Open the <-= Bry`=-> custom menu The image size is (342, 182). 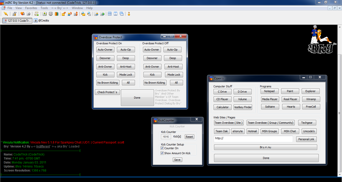point(60,8)
